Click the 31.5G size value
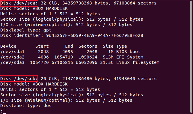This screenshot has width=193, height=114. 107,62
